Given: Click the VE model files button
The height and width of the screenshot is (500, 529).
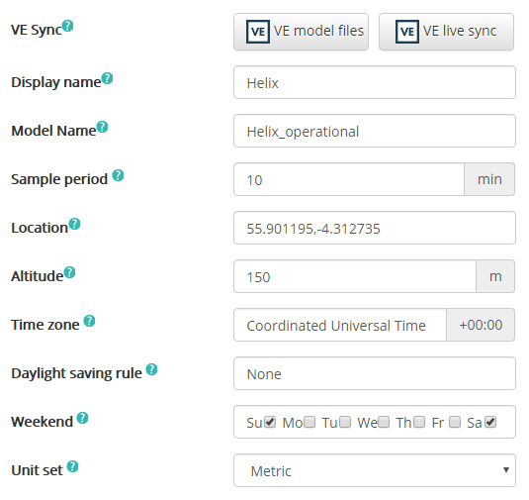Looking at the screenshot, I should [x=301, y=32].
